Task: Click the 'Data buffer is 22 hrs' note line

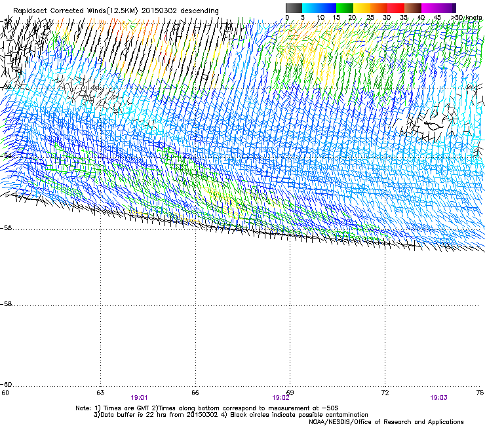Action: 231,415
